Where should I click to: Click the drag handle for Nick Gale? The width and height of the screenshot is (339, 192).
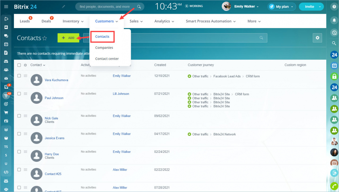click(x=25, y=116)
